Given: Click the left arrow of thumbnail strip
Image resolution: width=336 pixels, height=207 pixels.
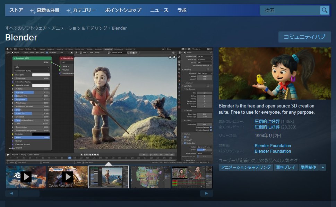Looking at the screenshot, I should click(x=11, y=193).
